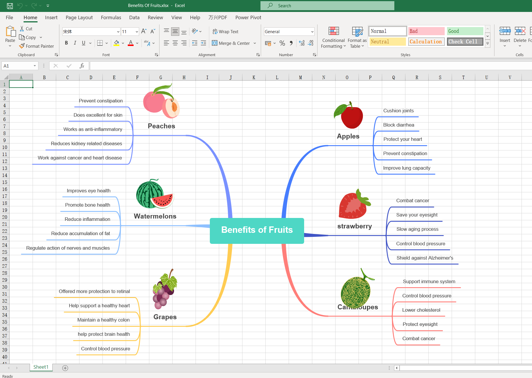Open the font size dropdown
Screen dimensions: 532x378
coord(137,31)
